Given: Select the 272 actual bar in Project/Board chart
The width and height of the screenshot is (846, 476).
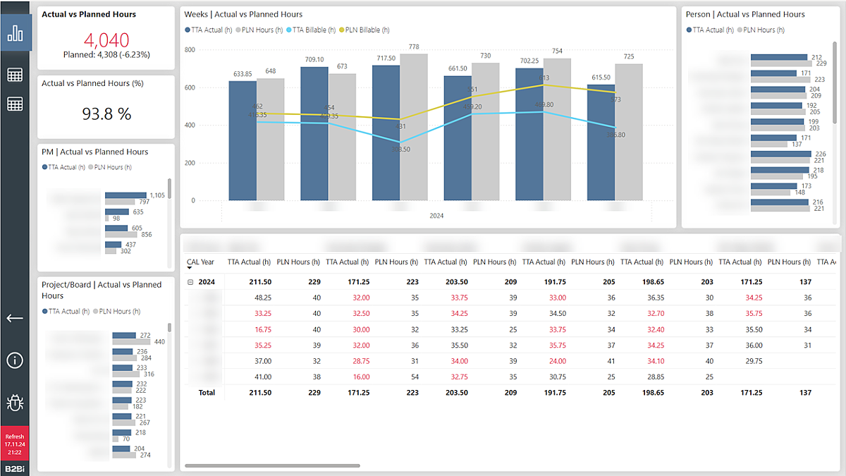Looking at the screenshot, I should pyautogui.click(x=125, y=336).
